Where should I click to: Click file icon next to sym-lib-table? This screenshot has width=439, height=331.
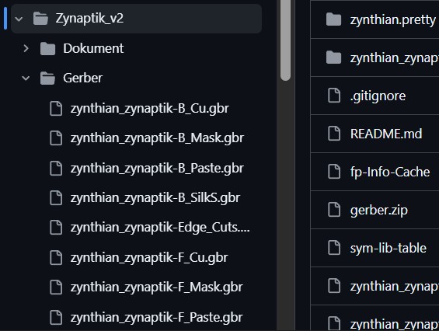[334, 248]
